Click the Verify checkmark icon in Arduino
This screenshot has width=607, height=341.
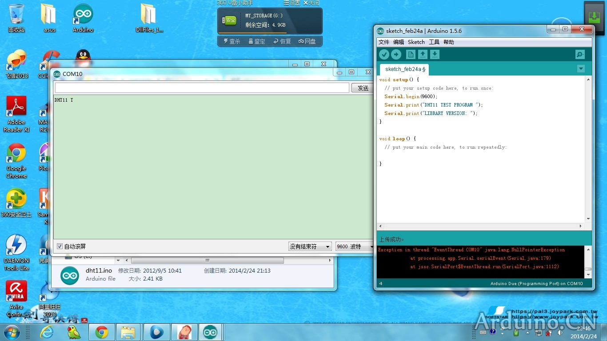coord(384,54)
